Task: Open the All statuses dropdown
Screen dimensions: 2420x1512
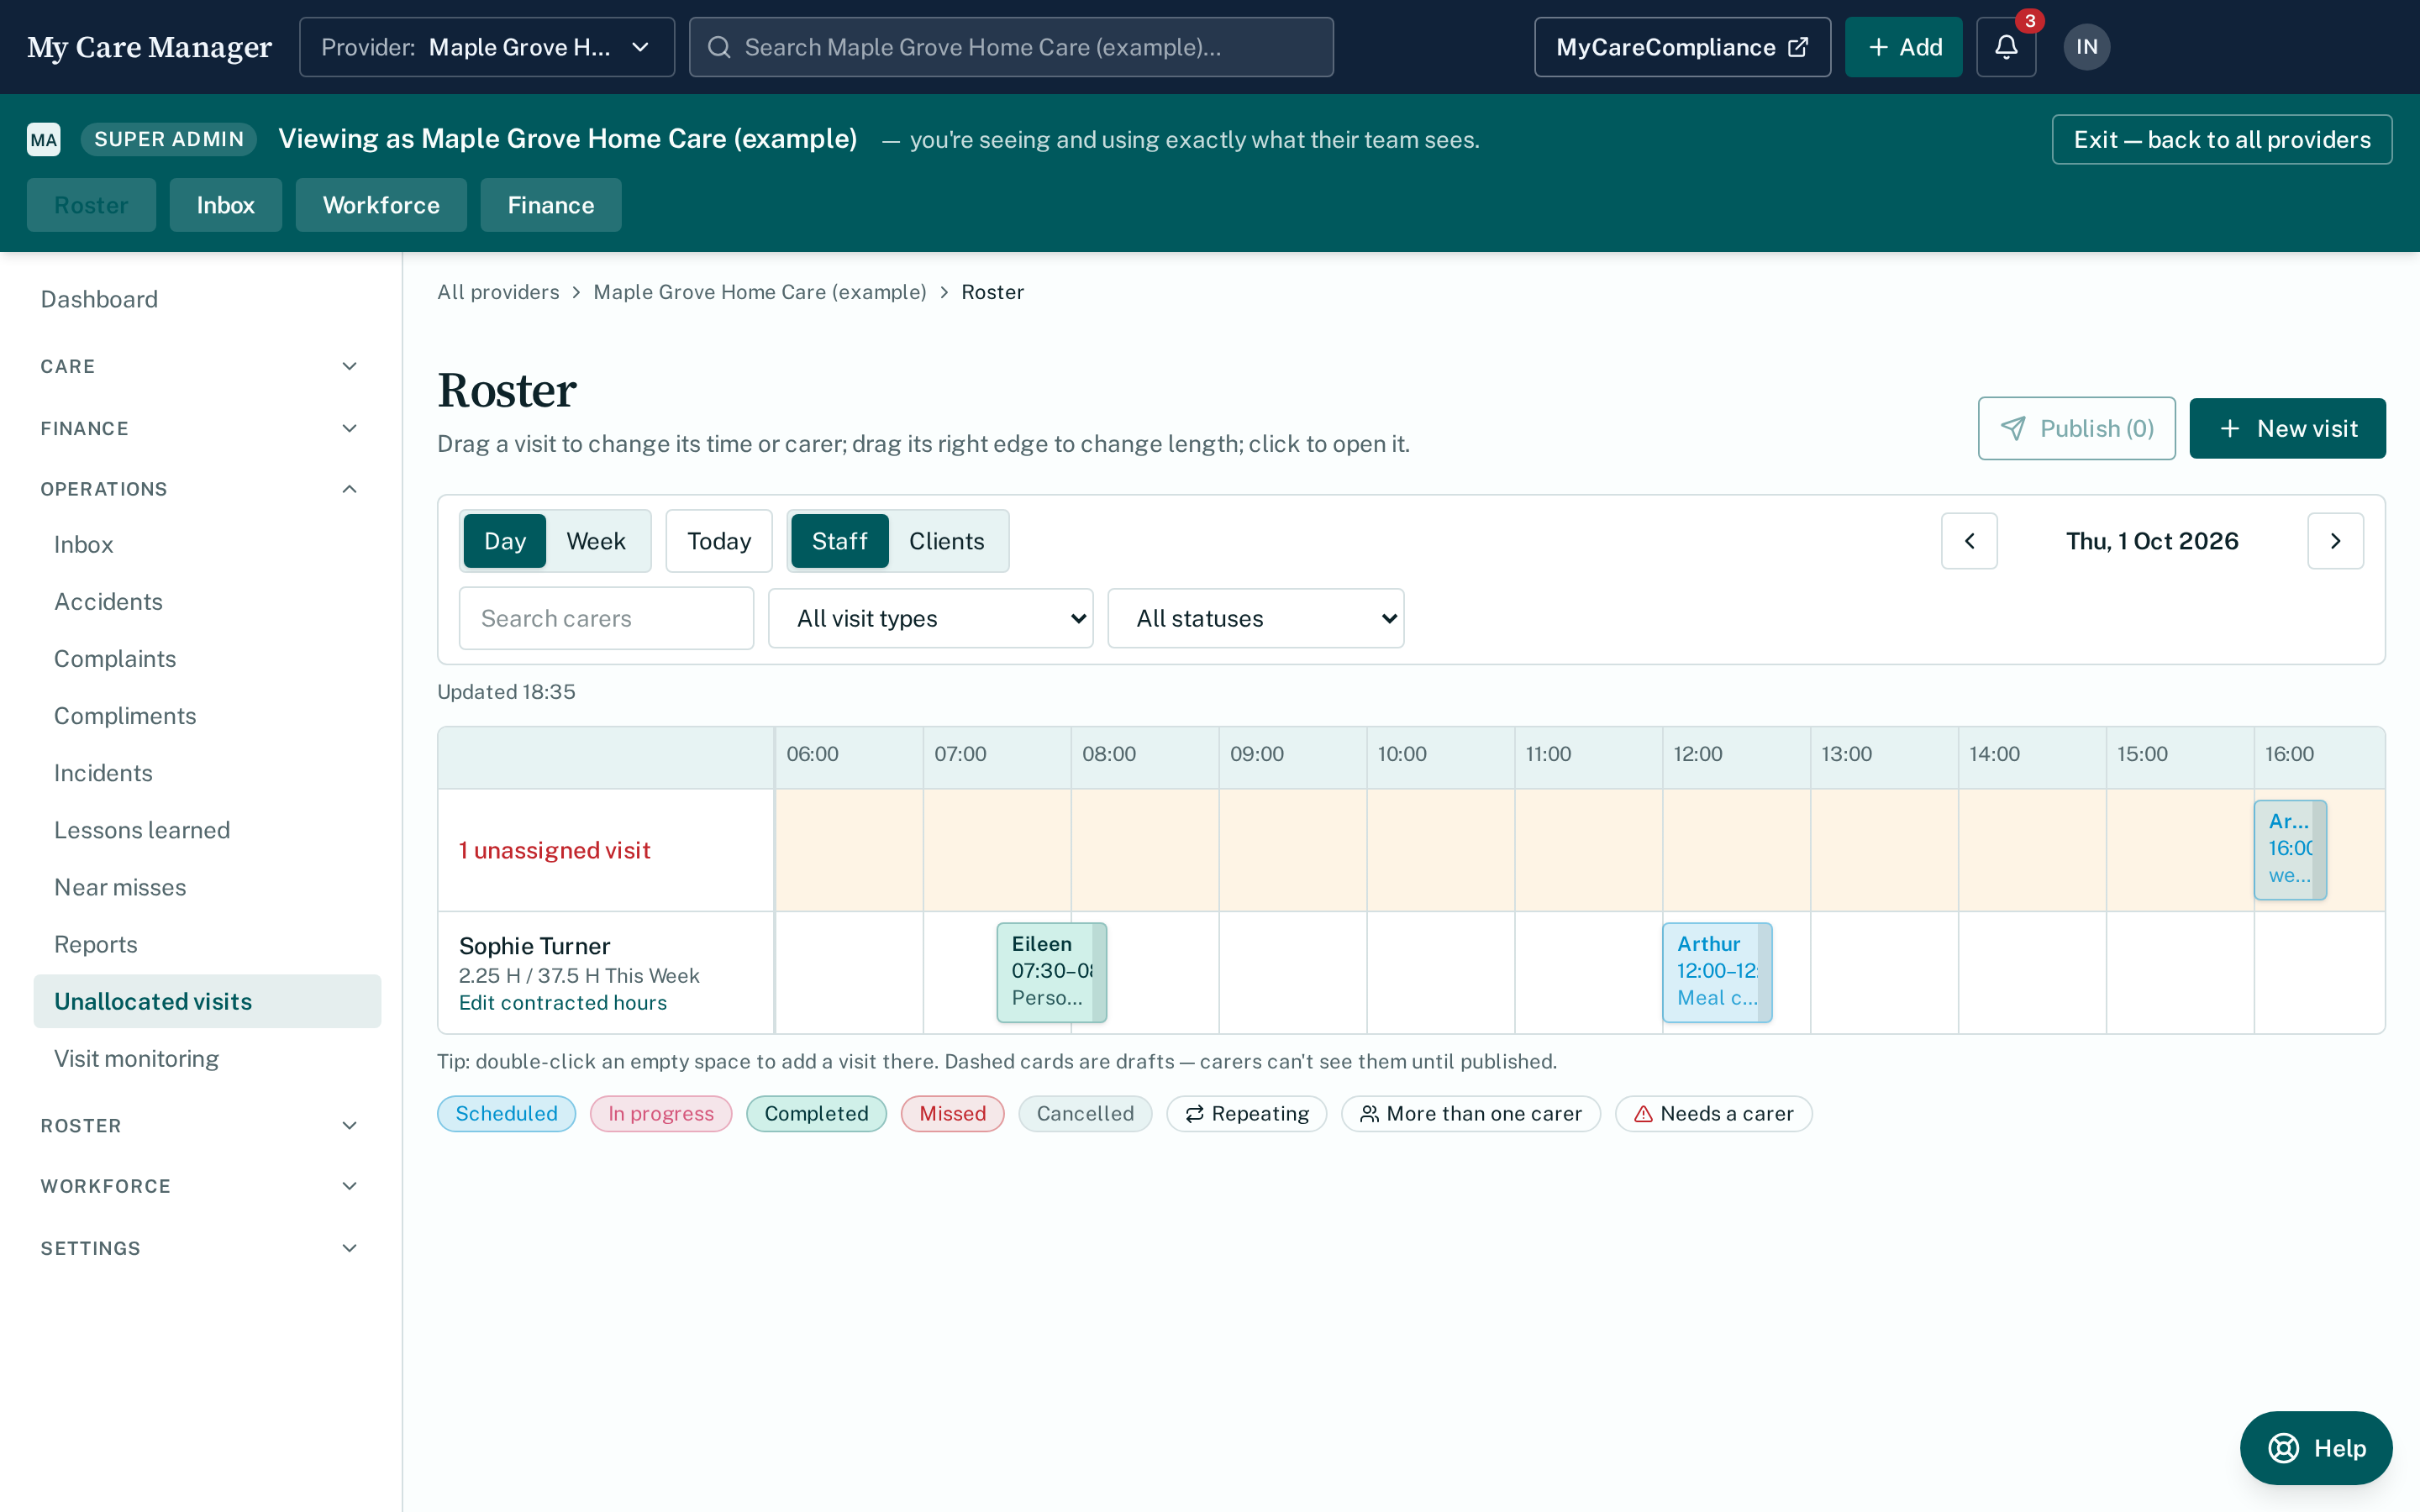Action: [x=1255, y=618]
